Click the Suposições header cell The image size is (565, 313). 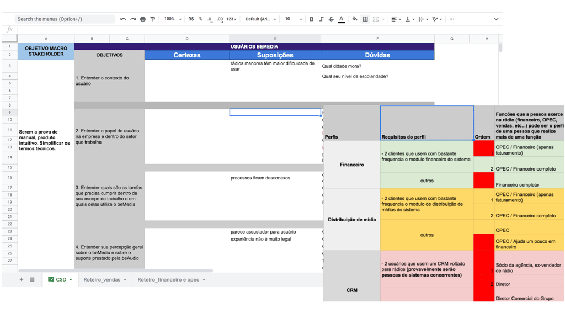[275, 55]
